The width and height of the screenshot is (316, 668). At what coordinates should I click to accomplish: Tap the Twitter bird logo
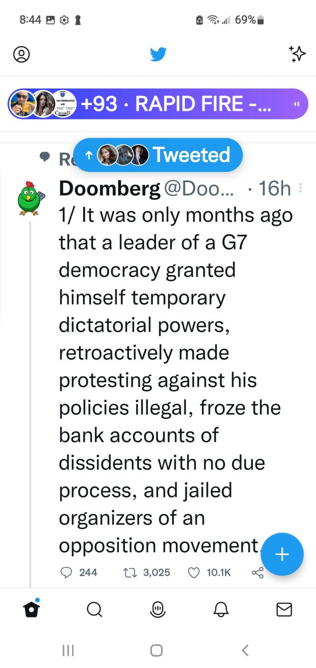158,54
